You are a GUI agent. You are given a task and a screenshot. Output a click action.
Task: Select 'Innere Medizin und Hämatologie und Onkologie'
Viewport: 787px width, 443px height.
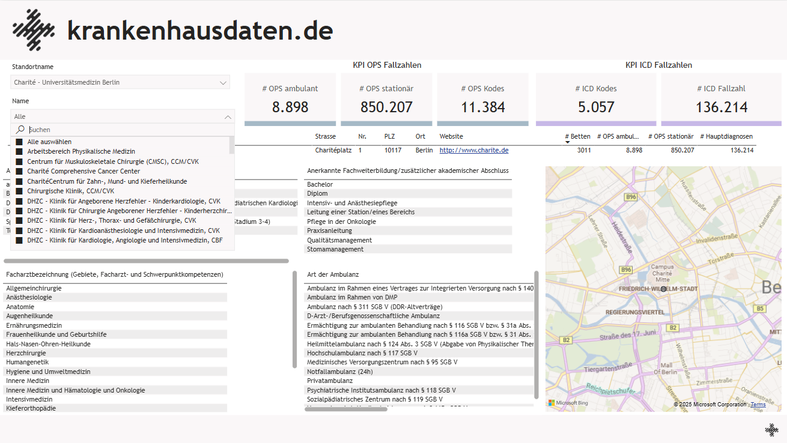[x=115, y=390]
